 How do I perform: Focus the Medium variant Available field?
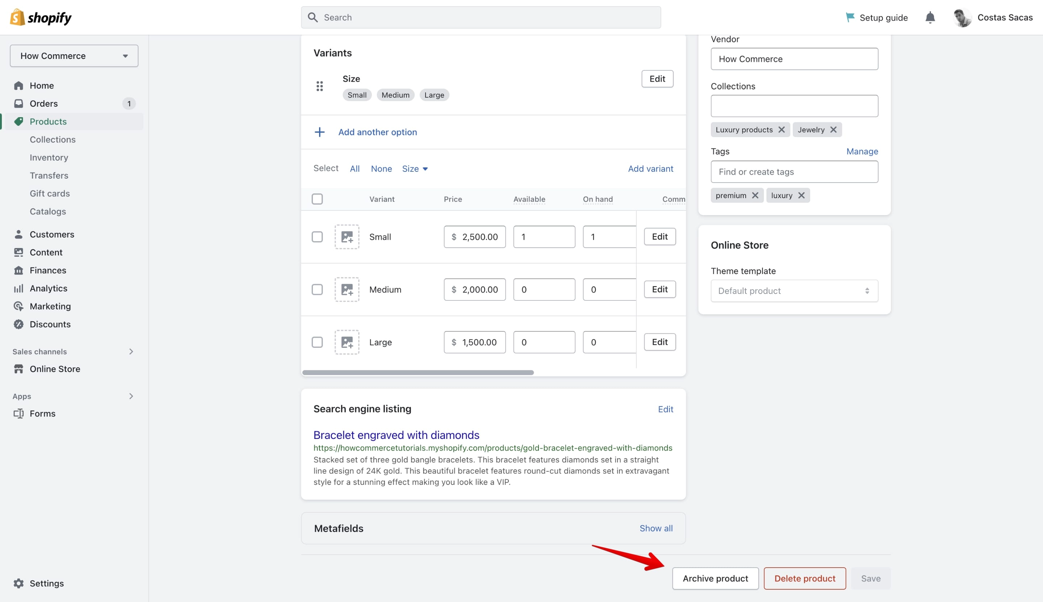pos(544,289)
